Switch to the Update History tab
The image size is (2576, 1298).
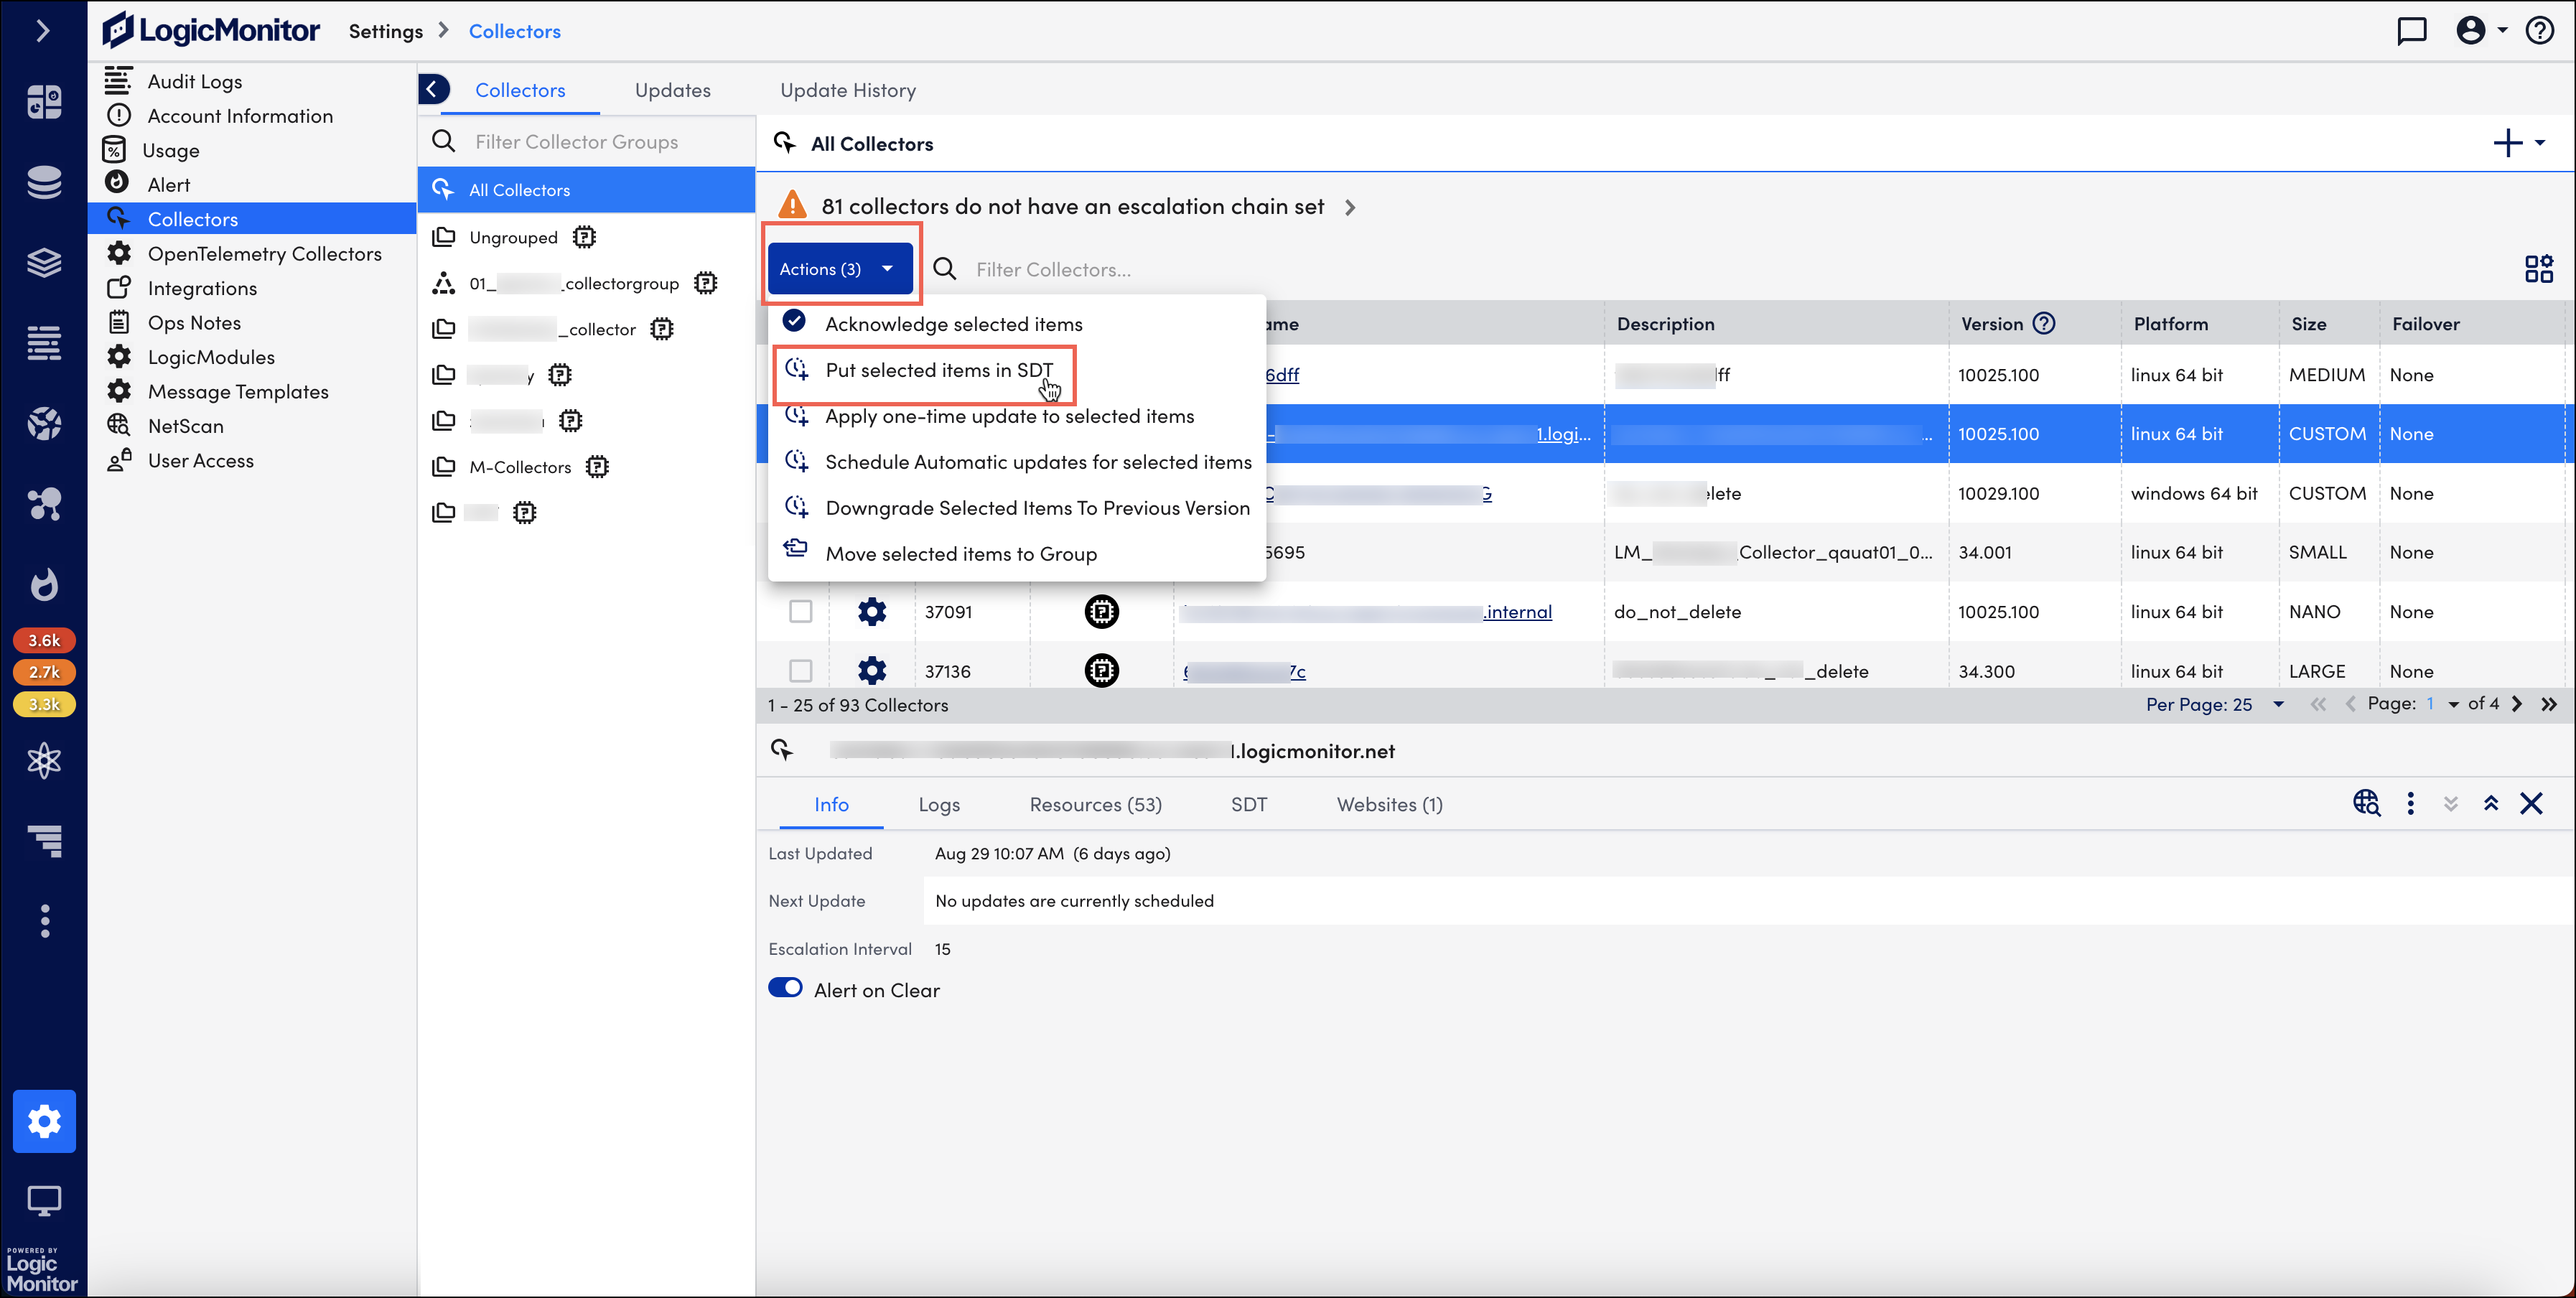(x=848, y=90)
